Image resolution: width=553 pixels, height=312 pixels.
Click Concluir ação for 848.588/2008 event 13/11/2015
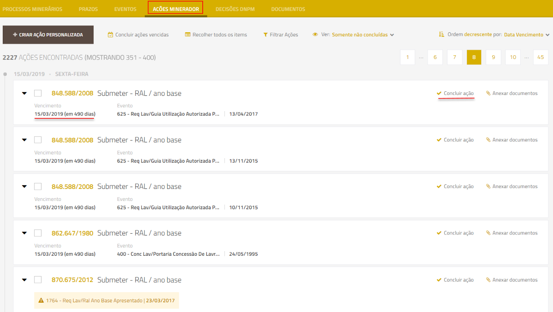(x=455, y=140)
